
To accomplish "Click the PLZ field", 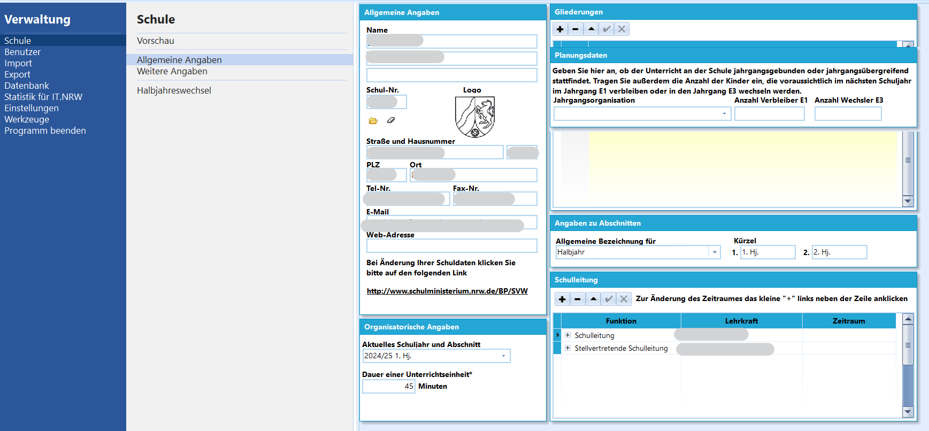I will tap(387, 175).
